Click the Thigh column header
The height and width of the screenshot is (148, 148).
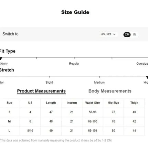coord(134,103)
